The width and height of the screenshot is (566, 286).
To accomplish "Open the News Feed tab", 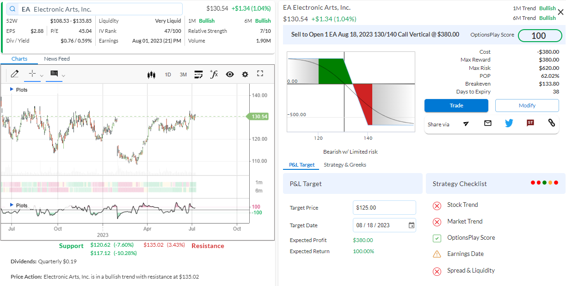I will click(x=57, y=59).
